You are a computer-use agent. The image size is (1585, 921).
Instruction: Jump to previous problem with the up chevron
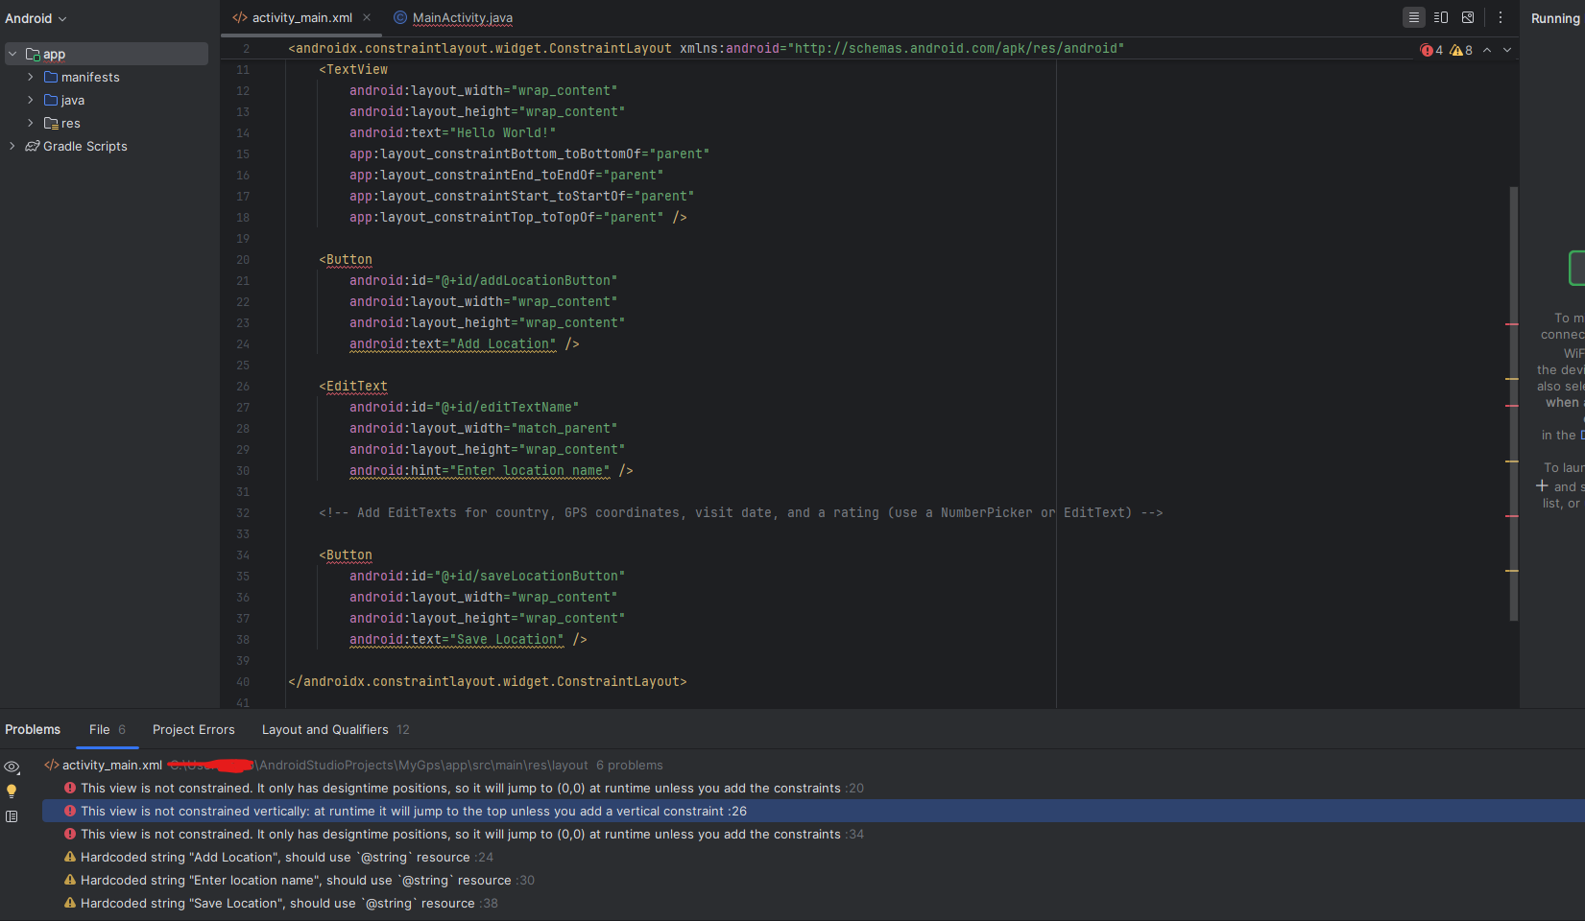click(1487, 49)
